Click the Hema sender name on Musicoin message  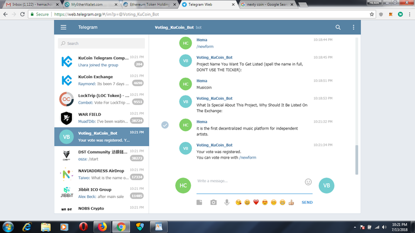(202, 81)
